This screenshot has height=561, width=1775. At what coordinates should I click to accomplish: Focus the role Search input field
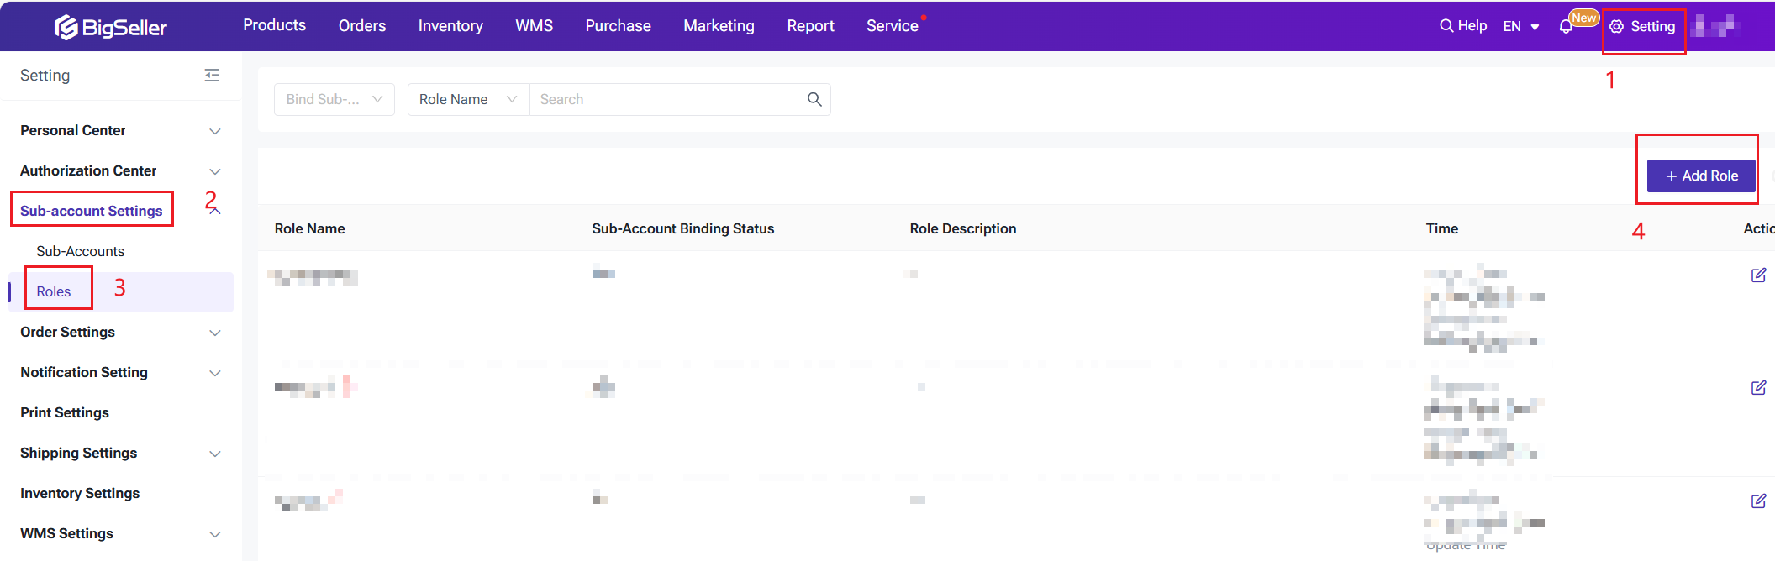(668, 99)
